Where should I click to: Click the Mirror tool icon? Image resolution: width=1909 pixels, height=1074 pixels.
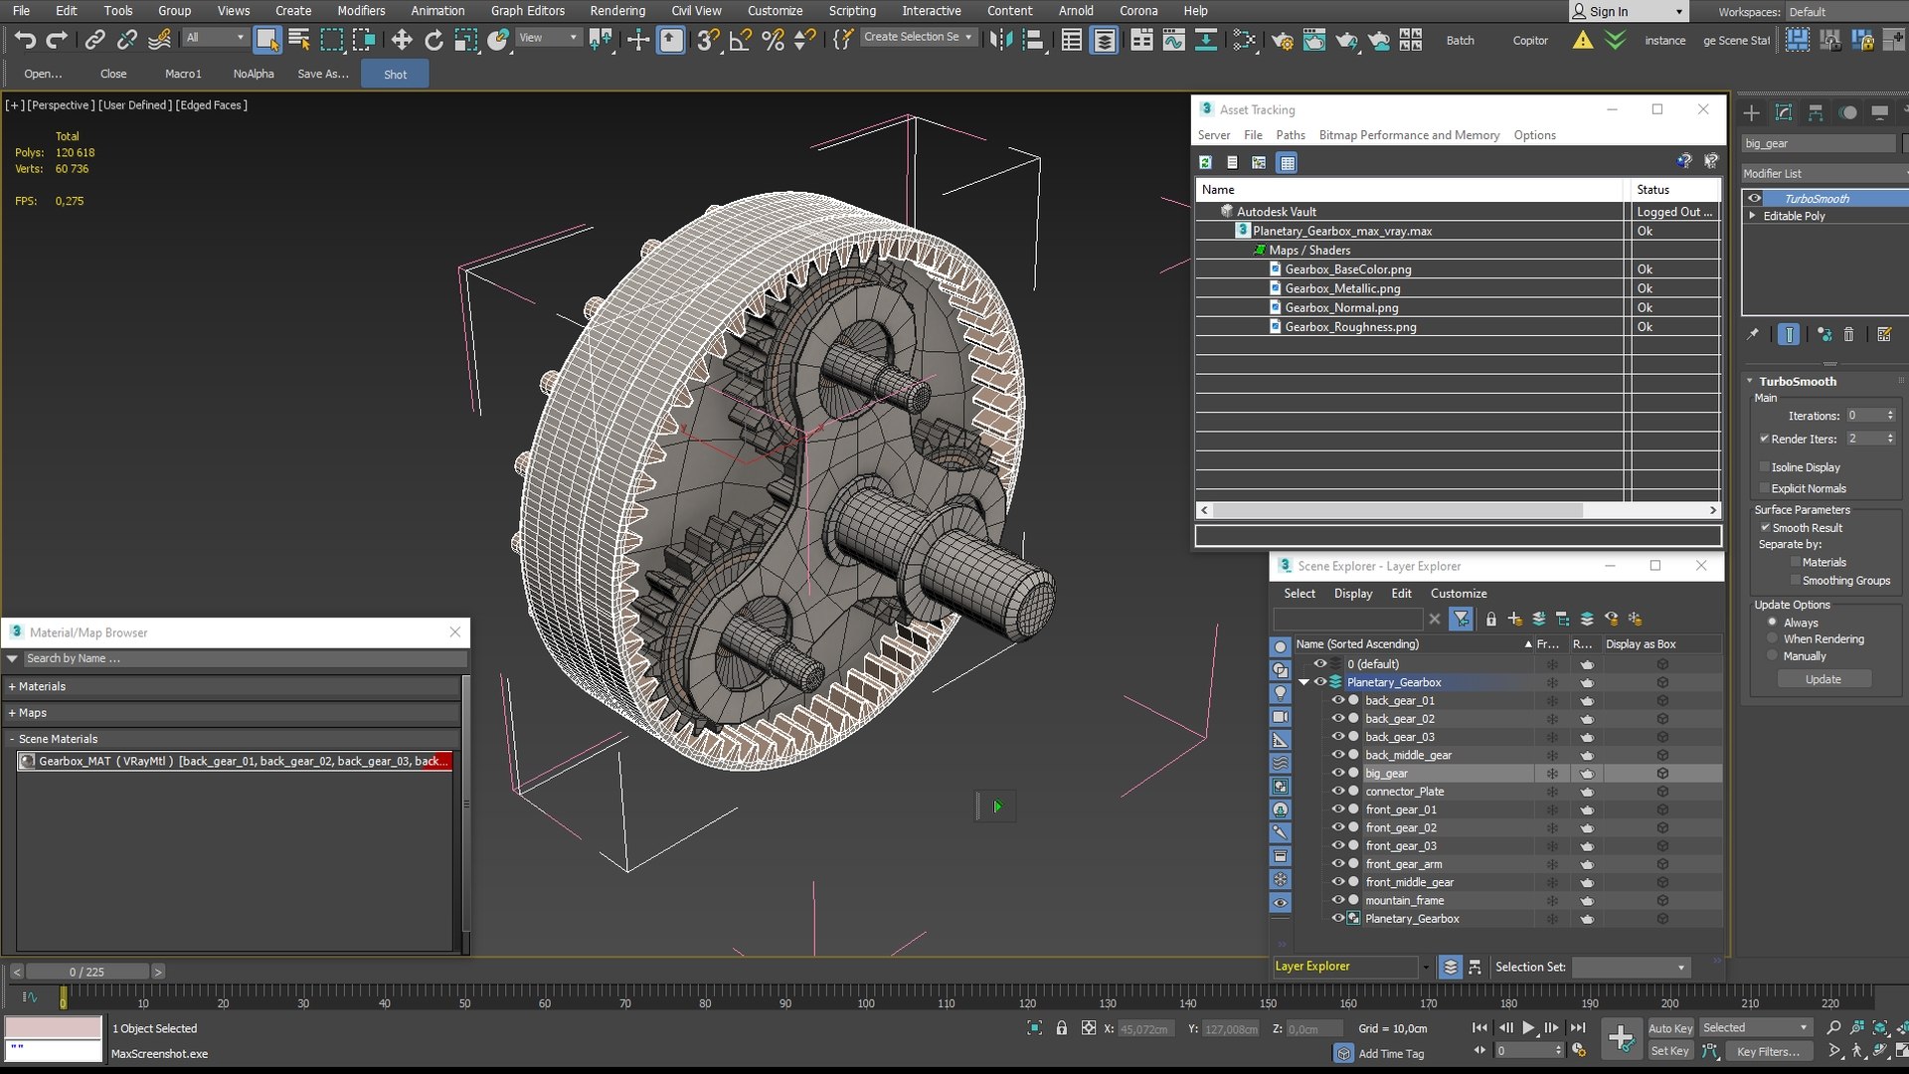coord(1001,40)
